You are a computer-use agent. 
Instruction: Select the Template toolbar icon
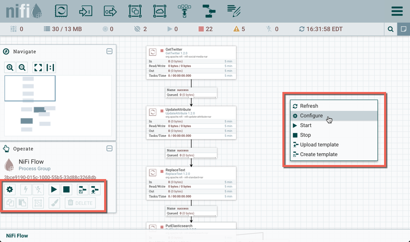(209, 11)
